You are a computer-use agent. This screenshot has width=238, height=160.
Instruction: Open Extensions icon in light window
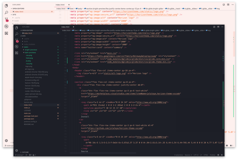[6, 33]
